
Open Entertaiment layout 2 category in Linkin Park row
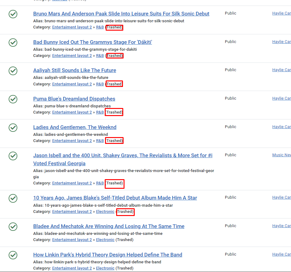[72, 268]
